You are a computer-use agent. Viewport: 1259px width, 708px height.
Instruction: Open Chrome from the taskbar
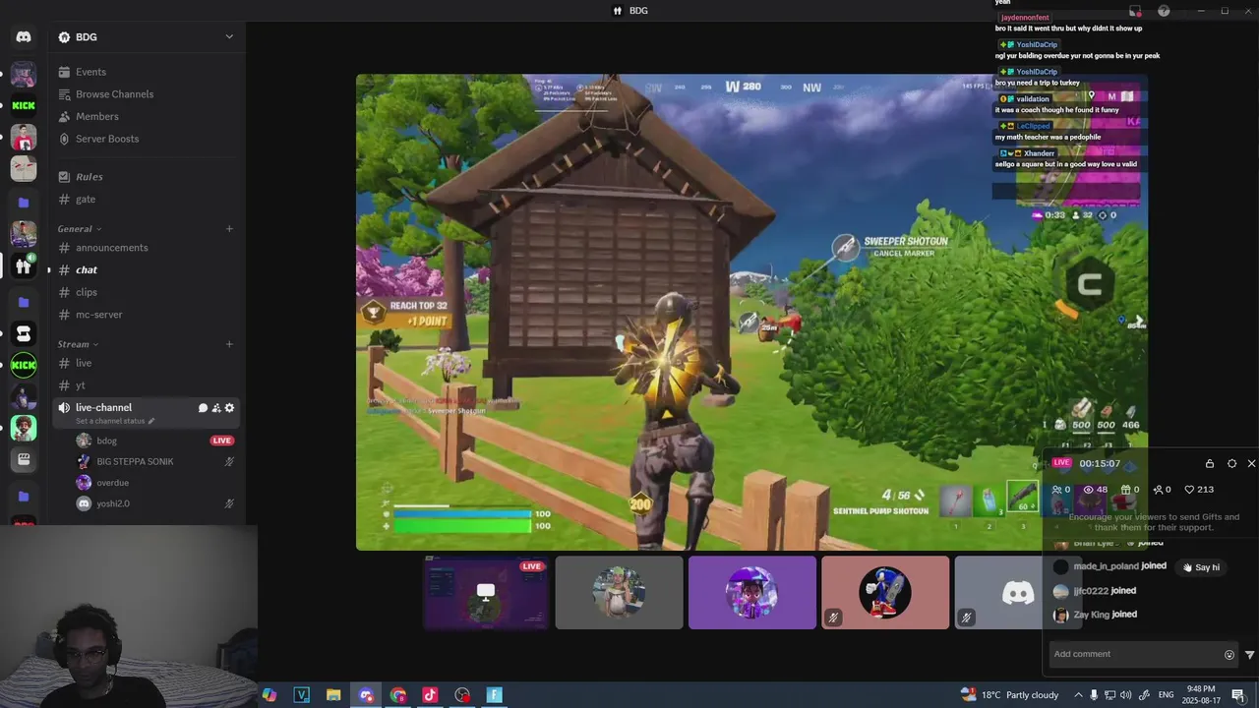coord(398,695)
